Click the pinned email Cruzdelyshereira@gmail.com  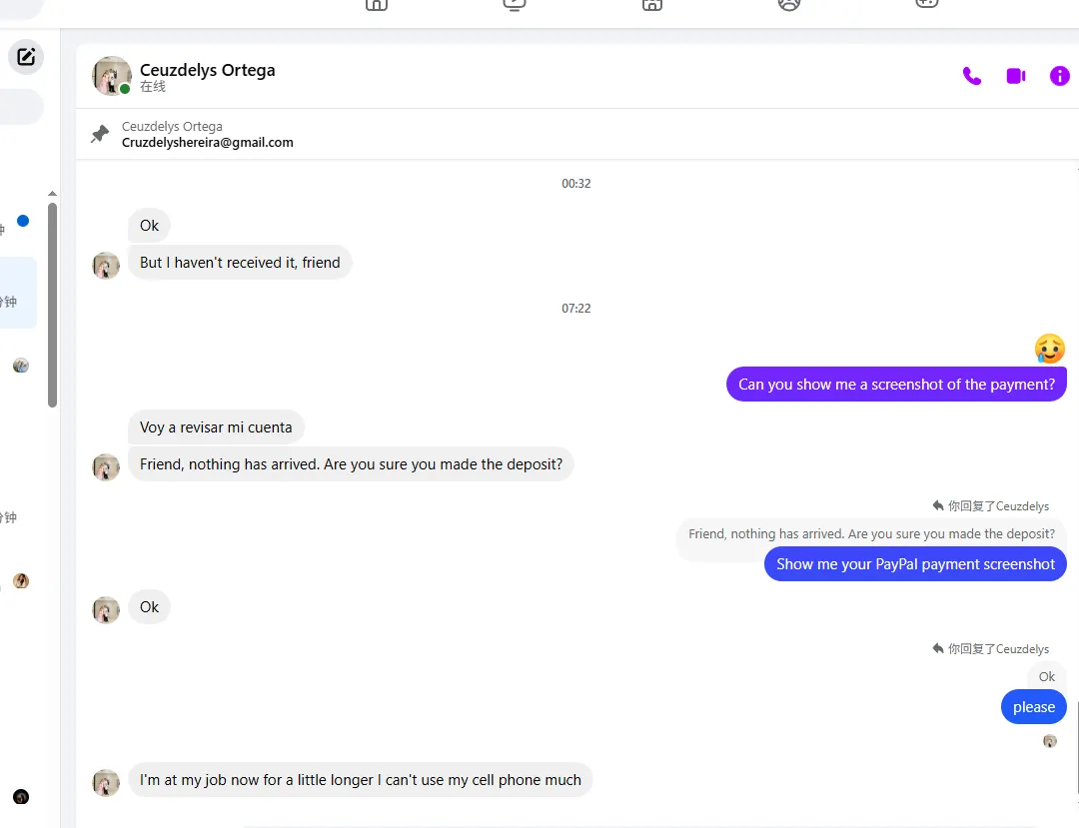(x=207, y=142)
